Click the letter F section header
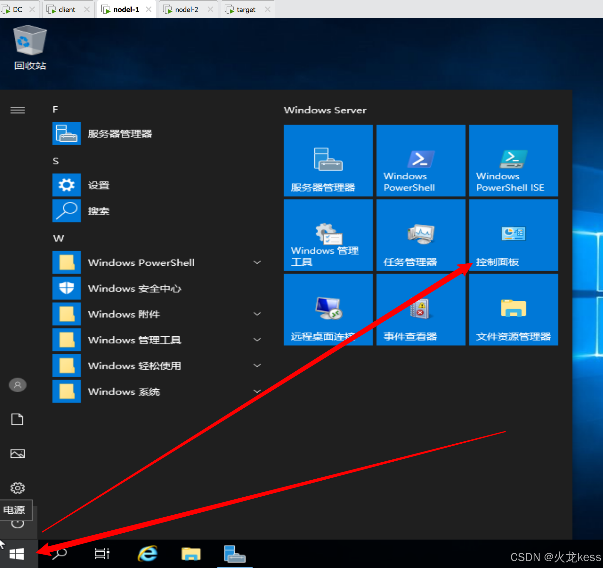The image size is (603, 568). tap(55, 110)
